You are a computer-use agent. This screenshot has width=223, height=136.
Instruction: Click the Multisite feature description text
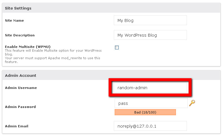click(53, 53)
